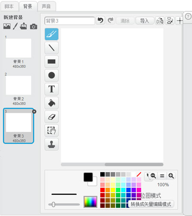Pick the black foreground color box
The height and width of the screenshot is (216, 192).
click(x=88, y=177)
